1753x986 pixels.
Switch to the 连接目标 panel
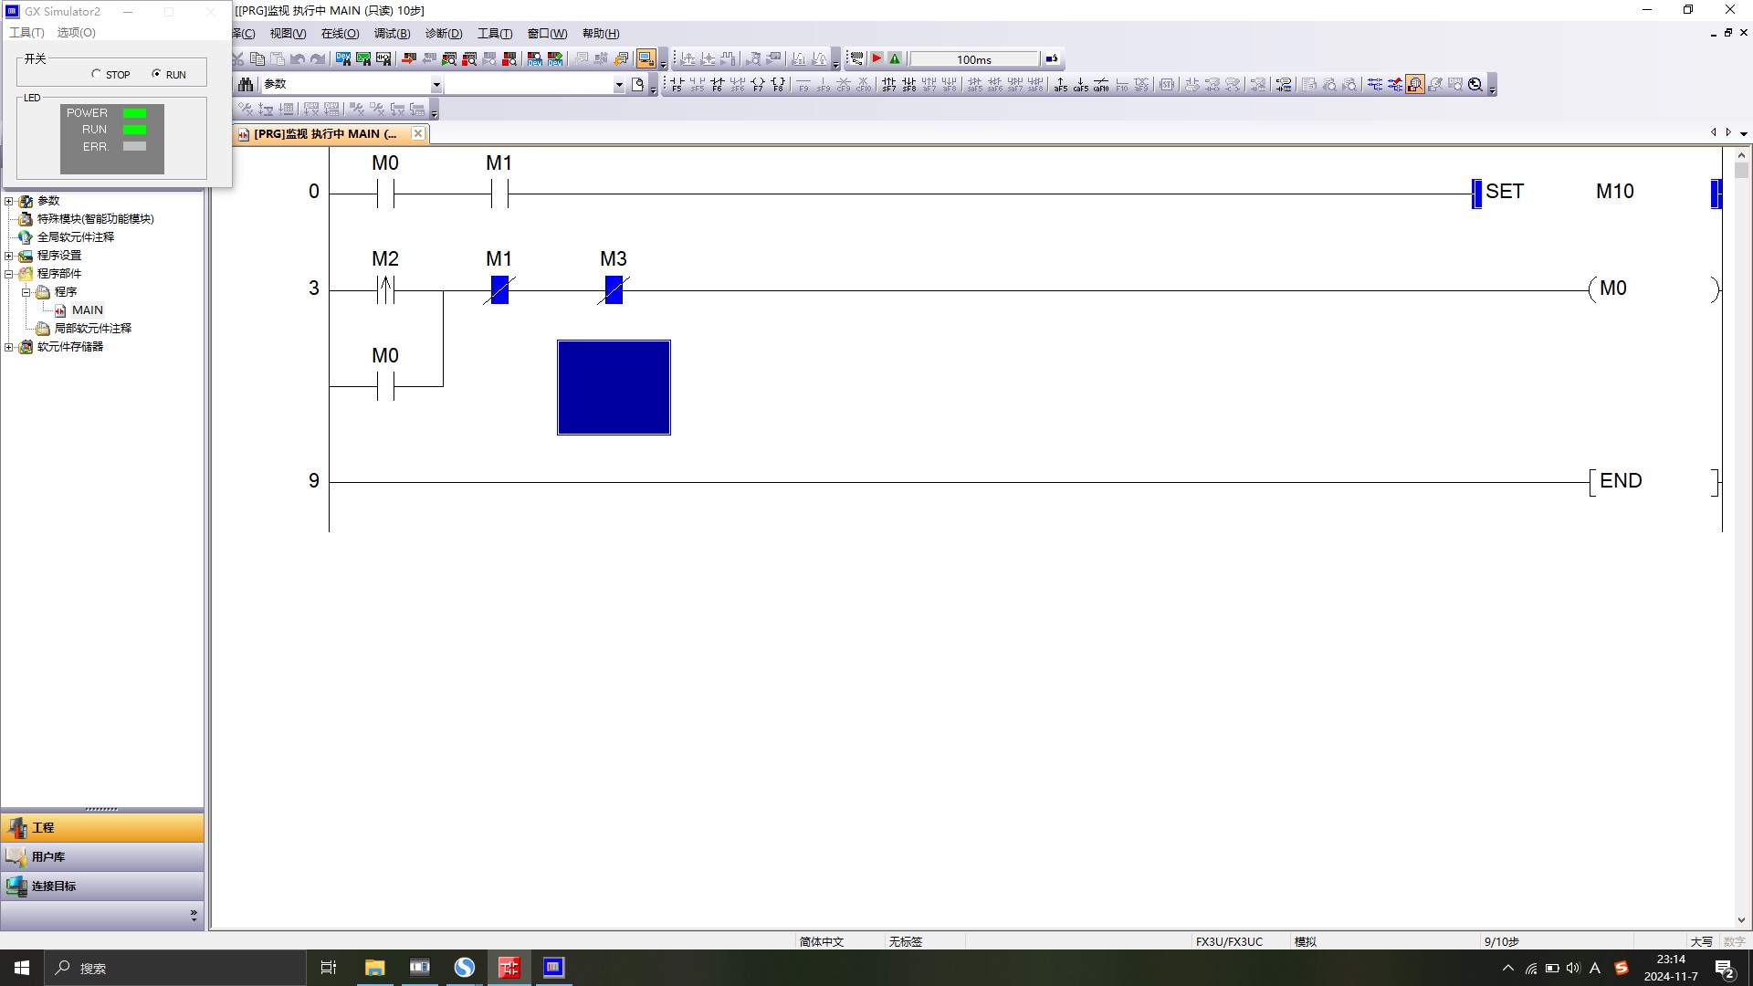pos(53,886)
